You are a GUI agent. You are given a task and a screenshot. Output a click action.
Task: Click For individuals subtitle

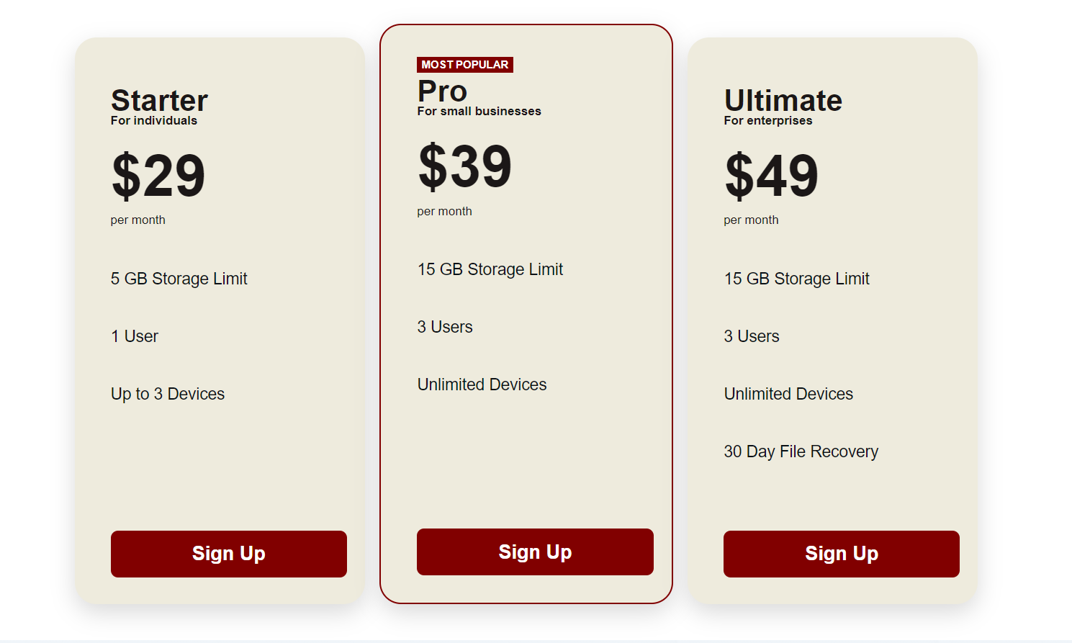[x=154, y=120]
